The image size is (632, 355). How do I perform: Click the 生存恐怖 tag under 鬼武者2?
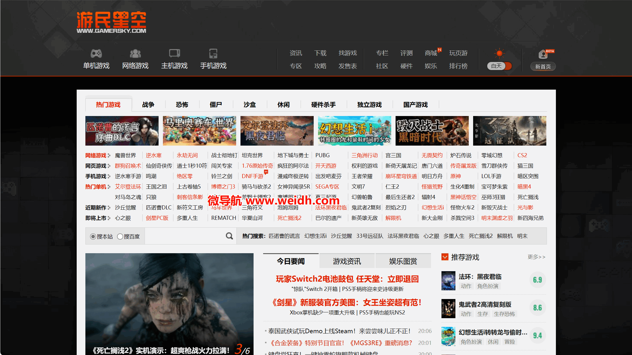click(504, 314)
